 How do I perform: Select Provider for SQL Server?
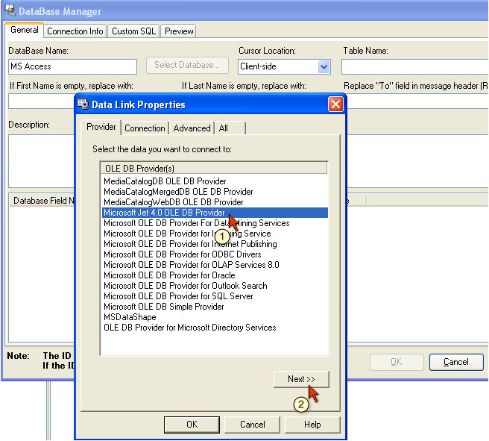tap(215, 296)
